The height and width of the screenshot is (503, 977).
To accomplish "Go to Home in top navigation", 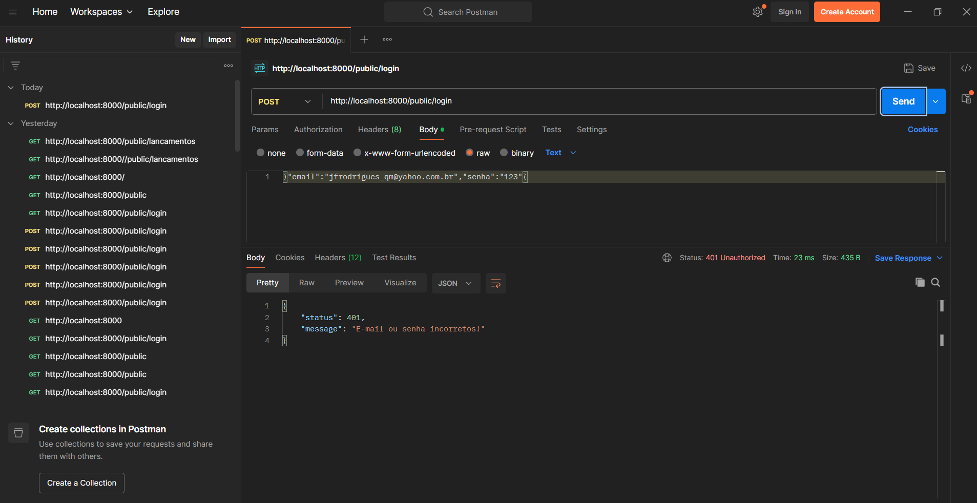I will pos(45,12).
